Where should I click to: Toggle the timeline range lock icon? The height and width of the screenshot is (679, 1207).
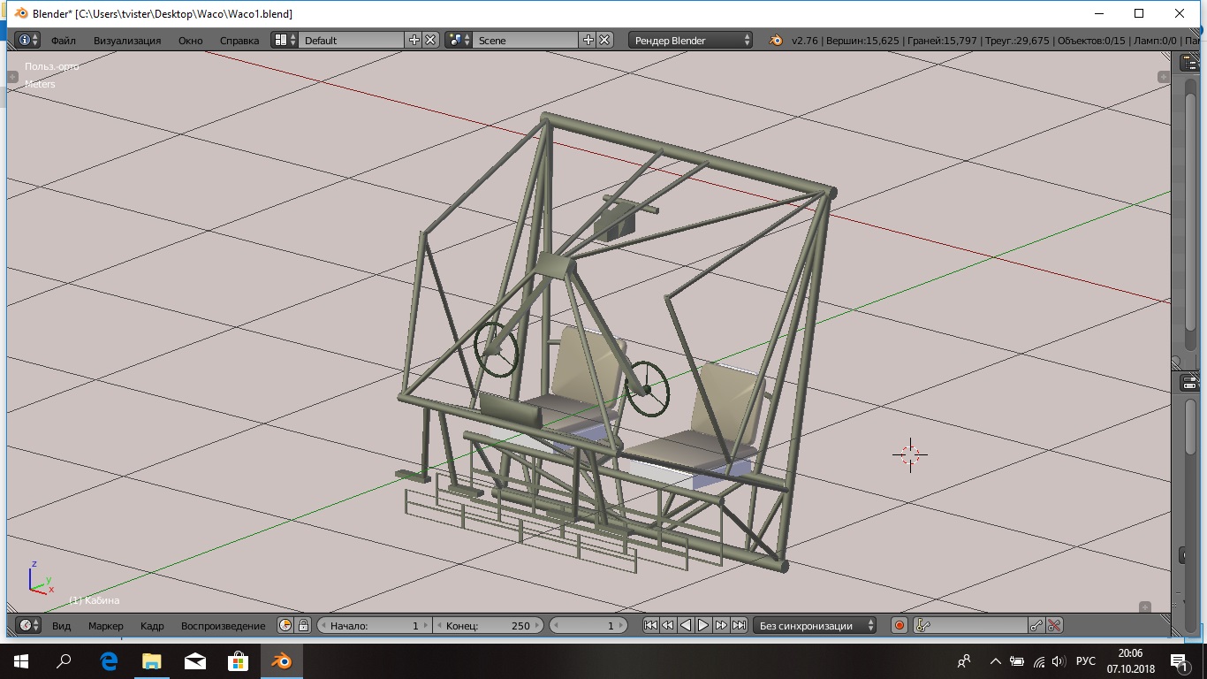(x=303, y=625)
